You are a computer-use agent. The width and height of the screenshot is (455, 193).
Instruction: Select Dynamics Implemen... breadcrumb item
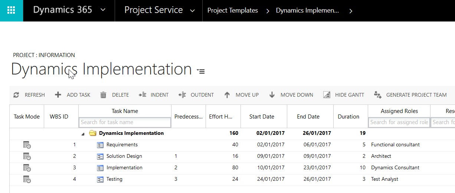307,11
